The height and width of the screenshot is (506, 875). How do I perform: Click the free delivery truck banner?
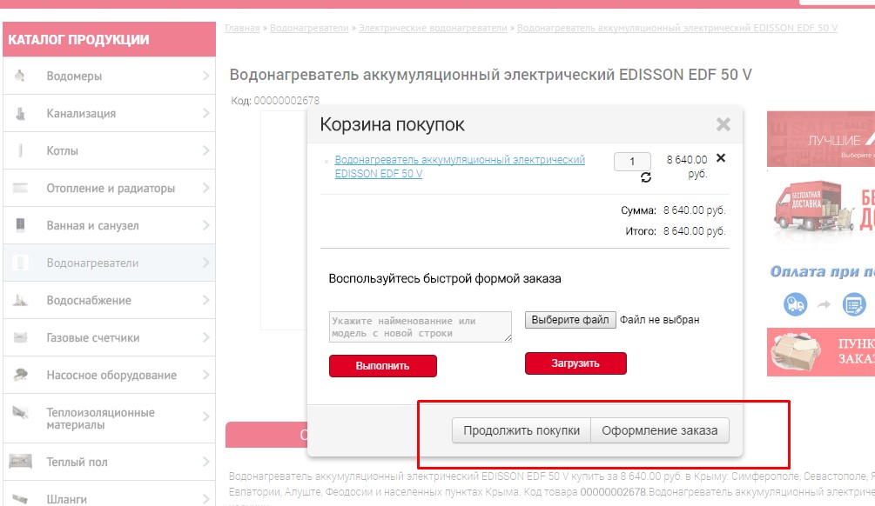coord(820,213)
